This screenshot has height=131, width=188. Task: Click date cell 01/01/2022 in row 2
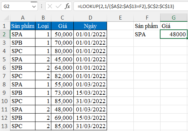(90, 34)
